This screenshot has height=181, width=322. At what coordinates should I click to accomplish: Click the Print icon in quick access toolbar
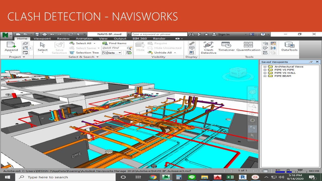(x=45, y=34)
